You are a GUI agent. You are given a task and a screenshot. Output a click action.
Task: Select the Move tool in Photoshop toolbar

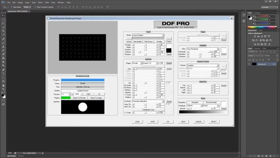(x=3, y=16)
